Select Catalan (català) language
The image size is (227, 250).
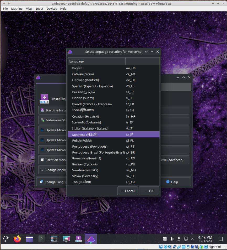point(114,74)
